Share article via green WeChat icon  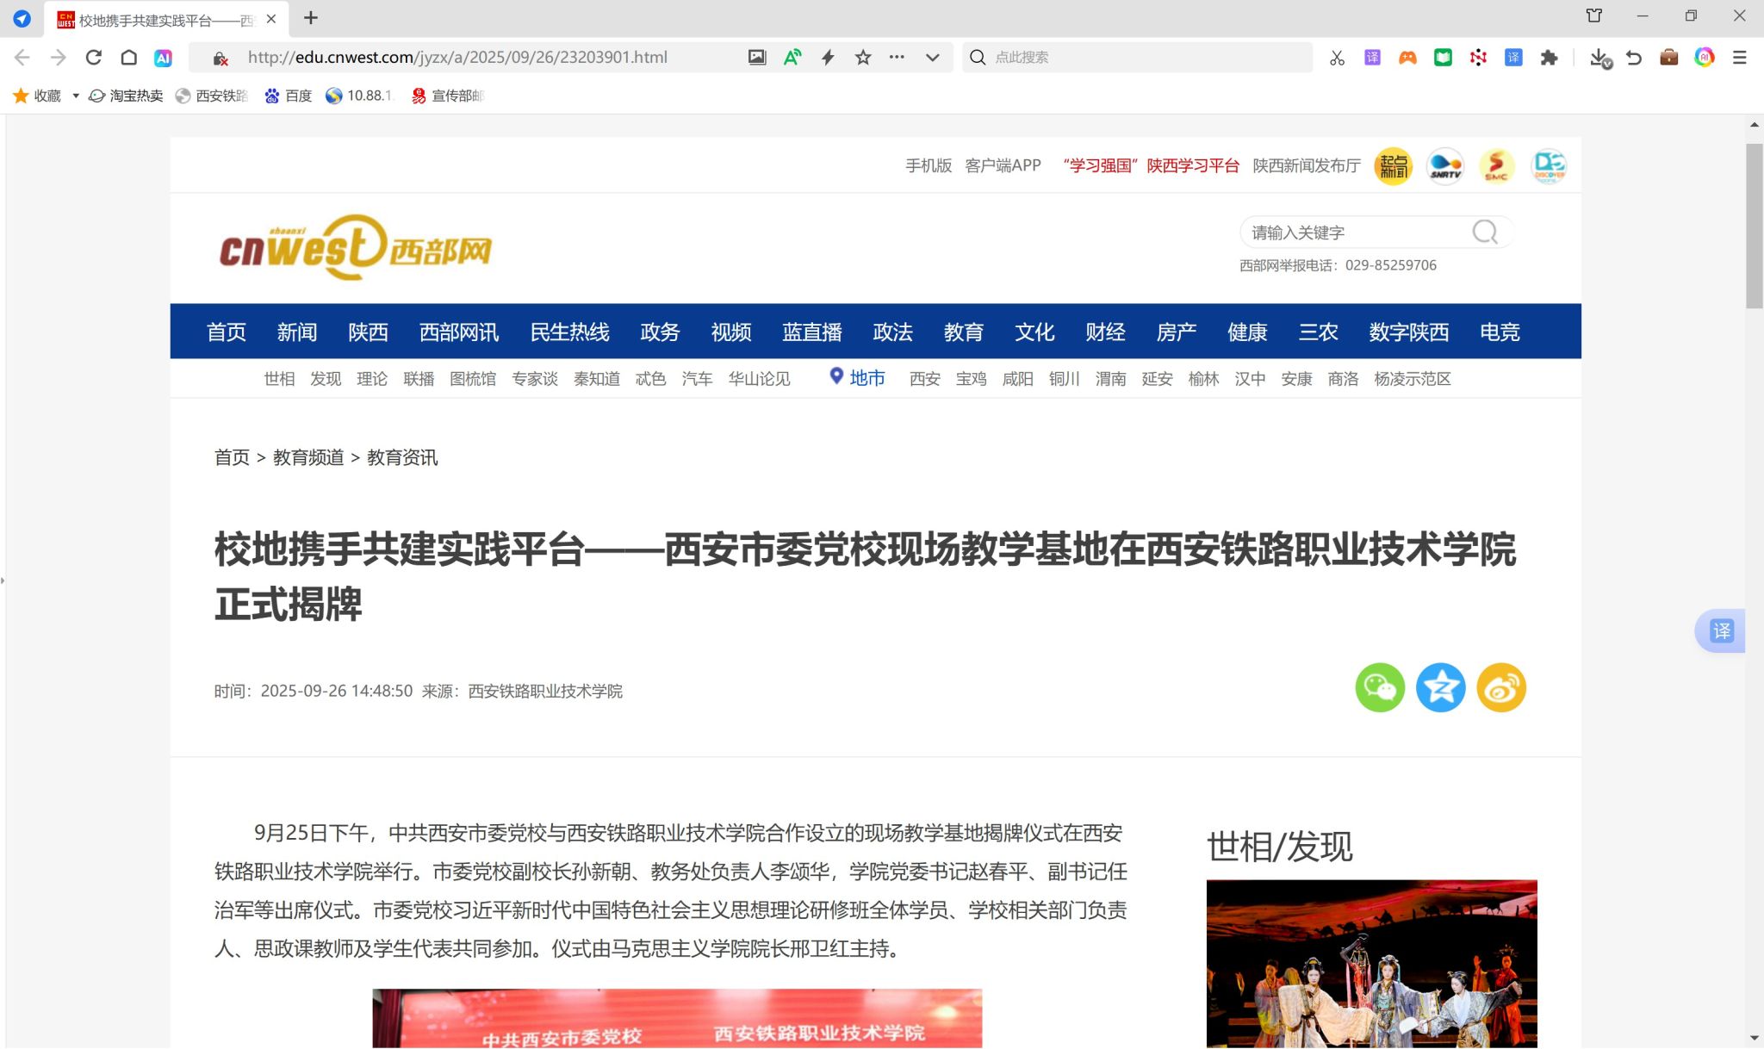(1380, 687)
